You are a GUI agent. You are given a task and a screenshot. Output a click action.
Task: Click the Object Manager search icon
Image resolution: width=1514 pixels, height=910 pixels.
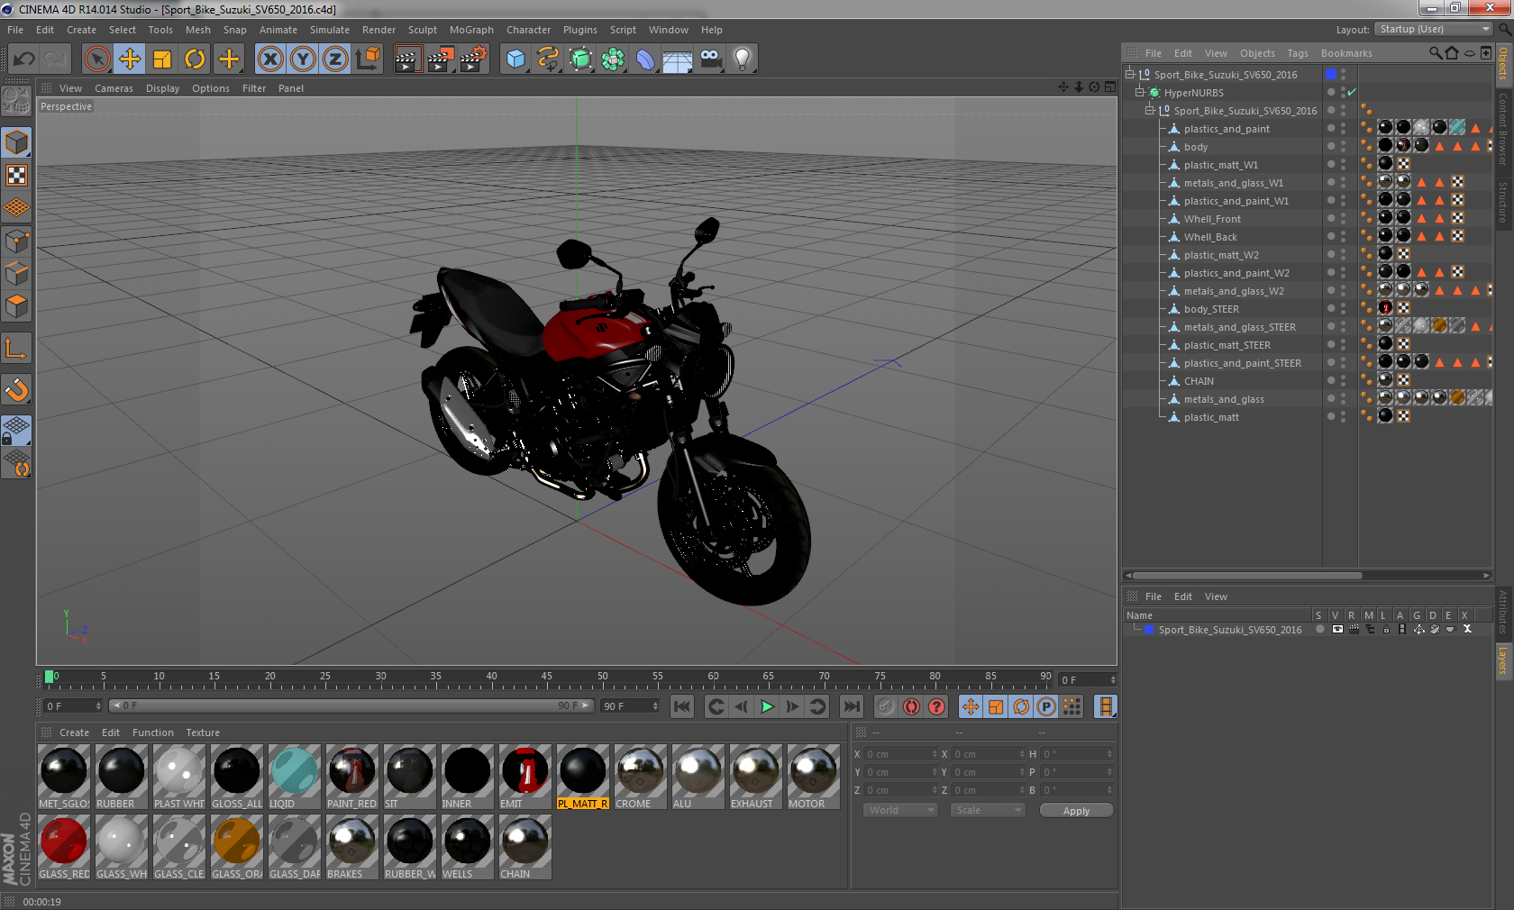click(x=1436, y=53)
